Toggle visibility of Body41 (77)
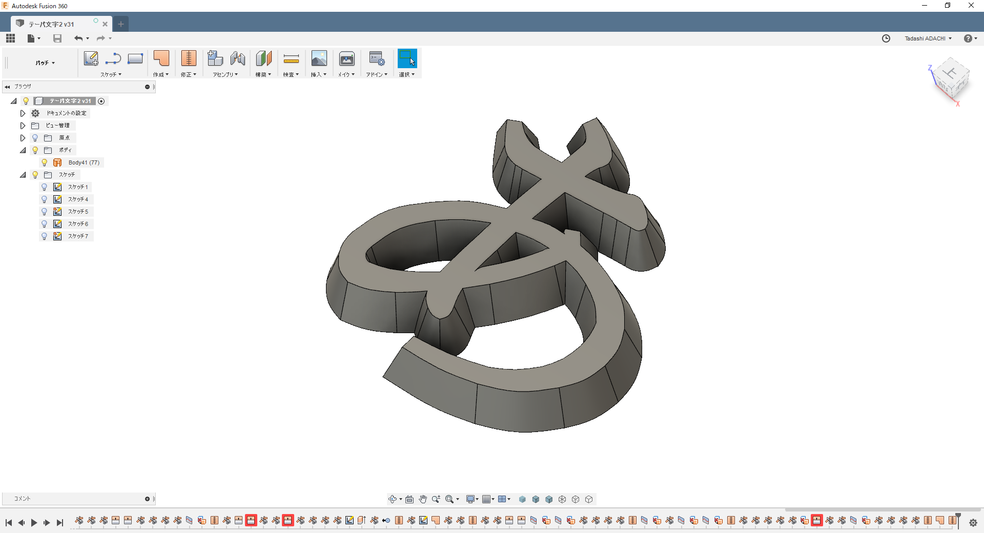This screenshot has width=984, height=533. (x=45, y=162)
